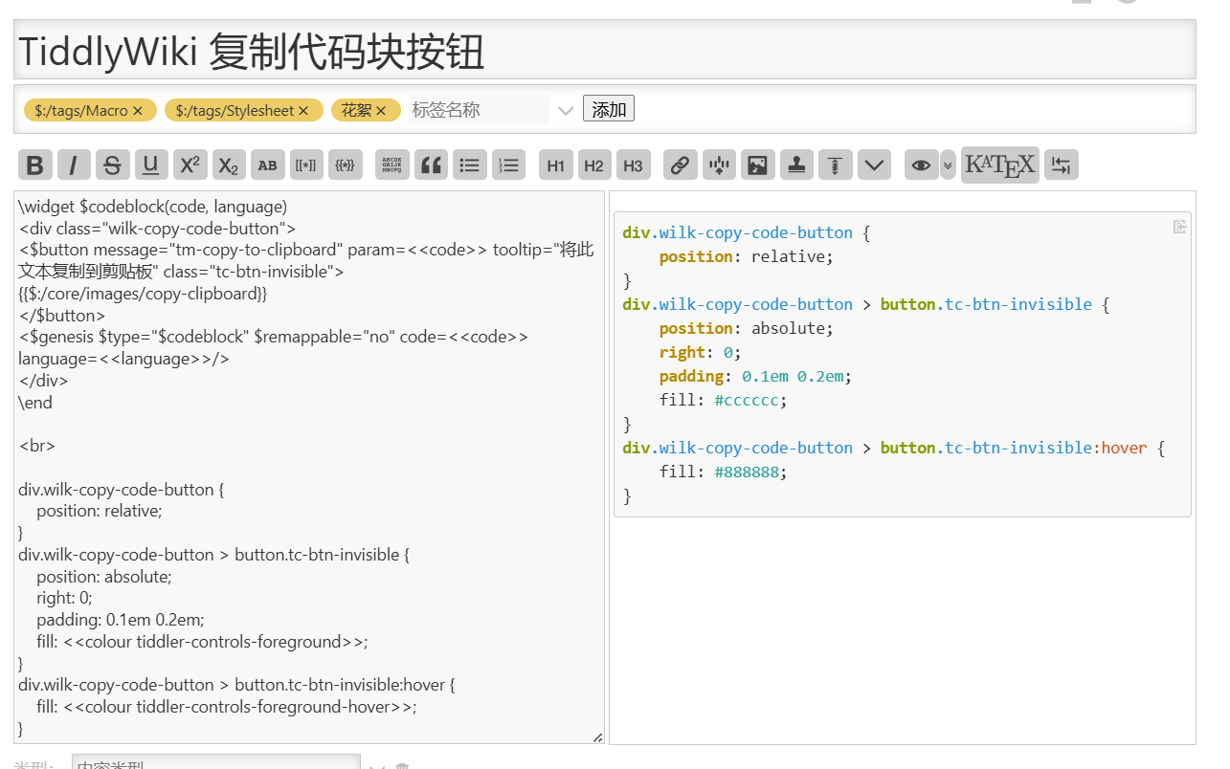The width and height of the screenshot is (1230, 769).
Task: Apply subscript formatting
Action: pyautogui.click(x=229, y=165)
